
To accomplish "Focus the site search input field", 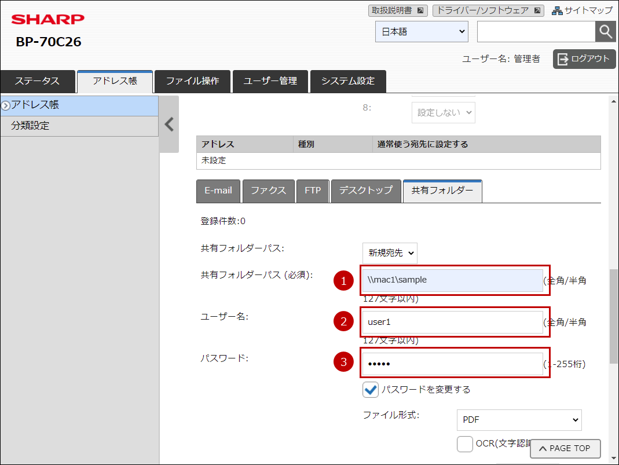I will pos(536,32).
